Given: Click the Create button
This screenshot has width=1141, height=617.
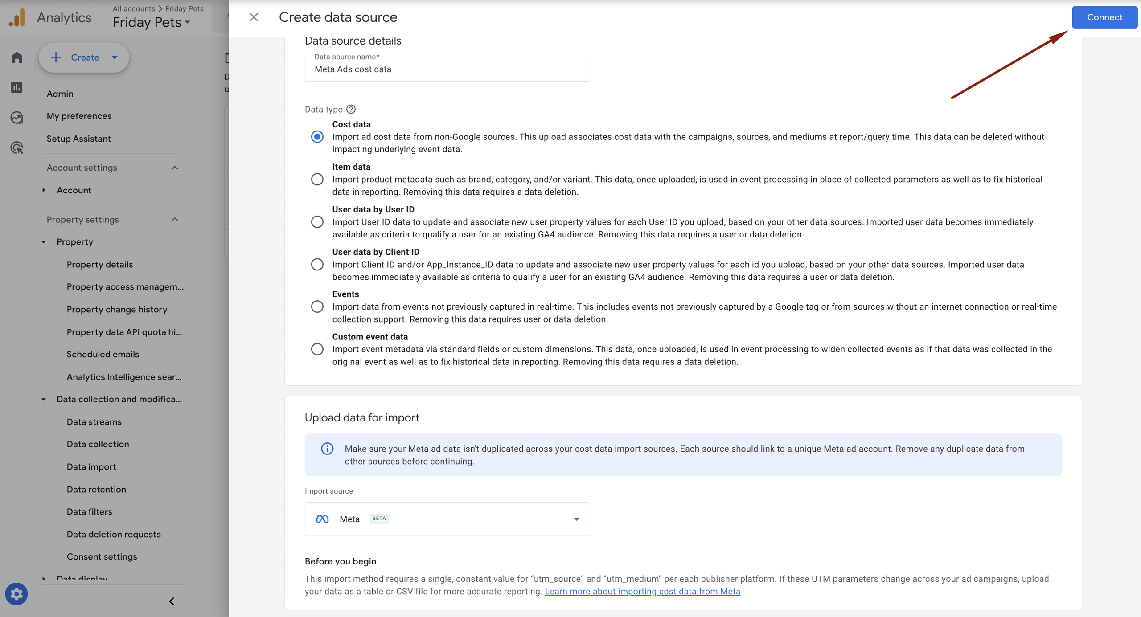Looking at the screenshot, I should point(84,57).
